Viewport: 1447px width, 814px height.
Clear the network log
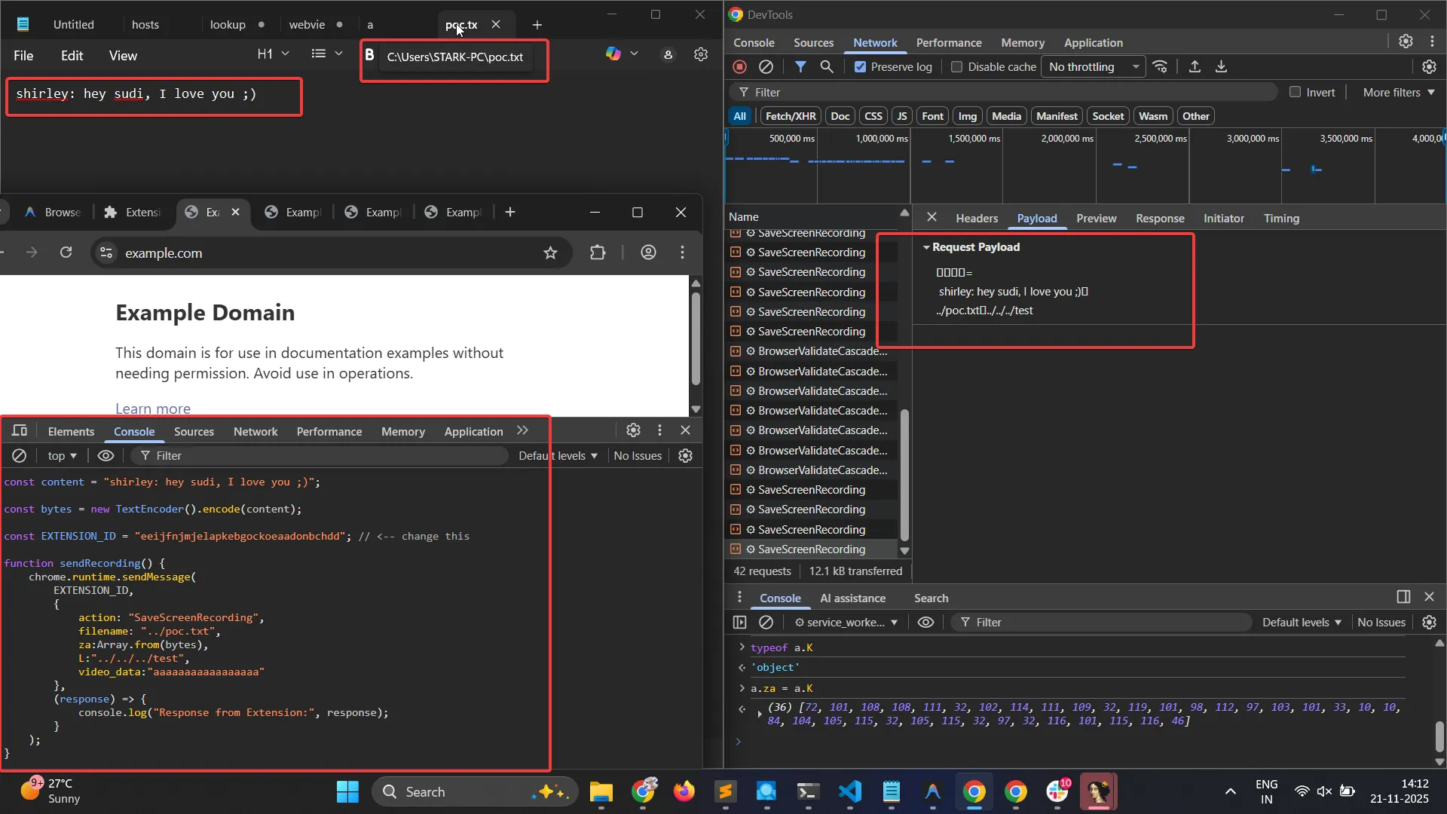766,67
